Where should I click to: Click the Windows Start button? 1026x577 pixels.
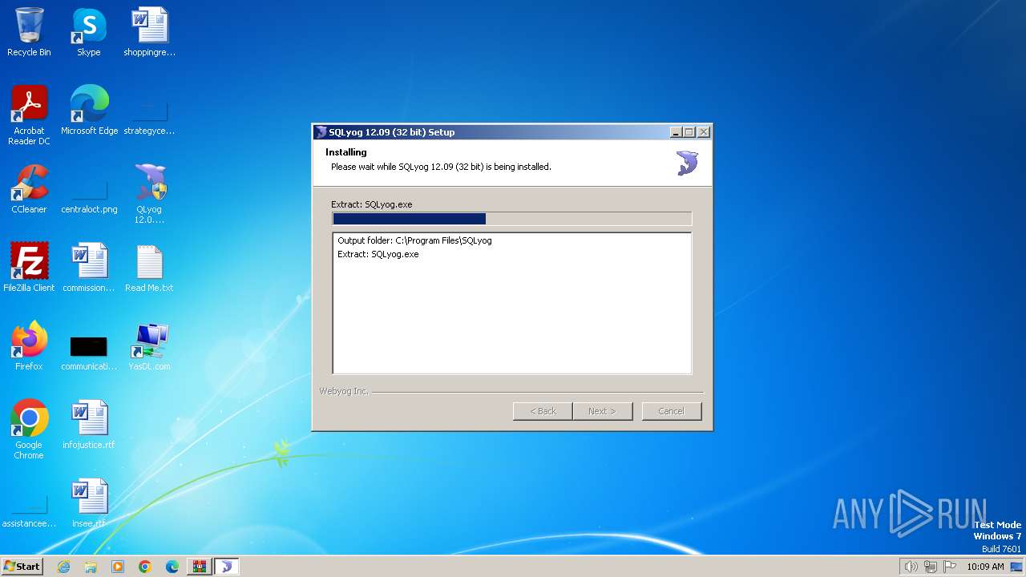22,567
